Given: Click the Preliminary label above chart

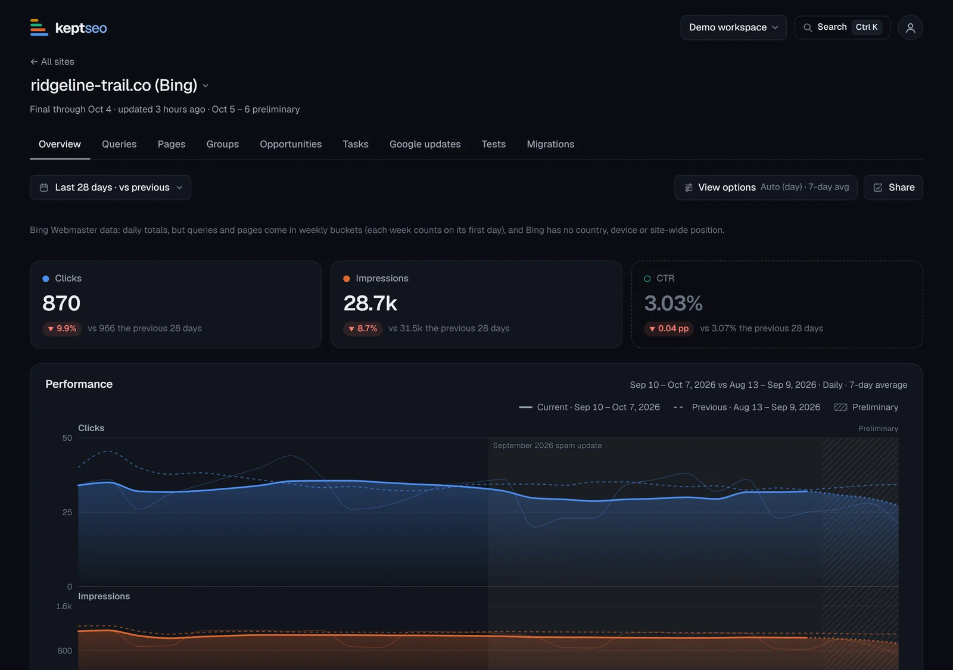Looking at the screenshot, I should (878, 429).
